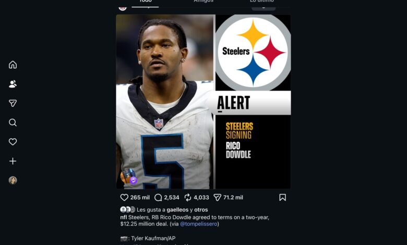Open direct messages paper plane icon
407x245 pixels.
coord(13,103)
